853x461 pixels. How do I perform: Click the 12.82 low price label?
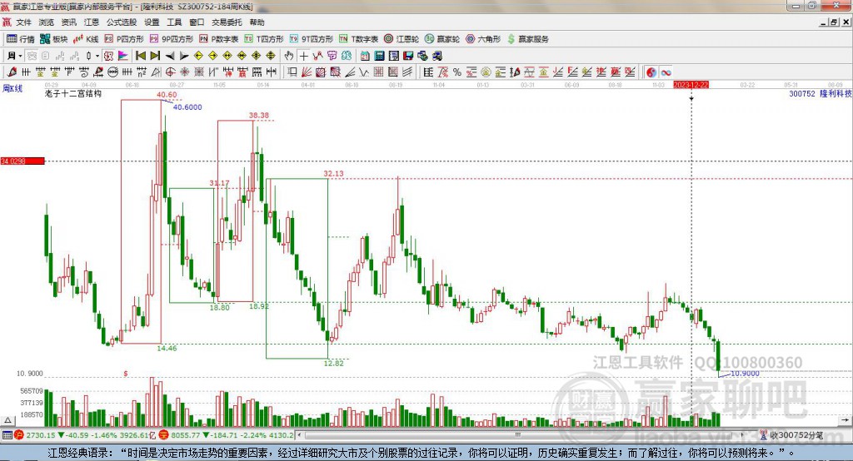pyautogui.click(x=333, y=363)
